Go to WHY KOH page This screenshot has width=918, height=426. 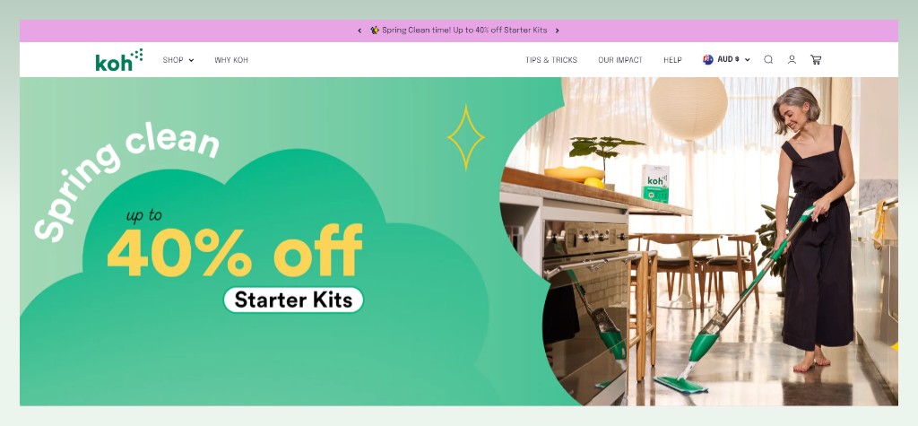tap(231, 60)
